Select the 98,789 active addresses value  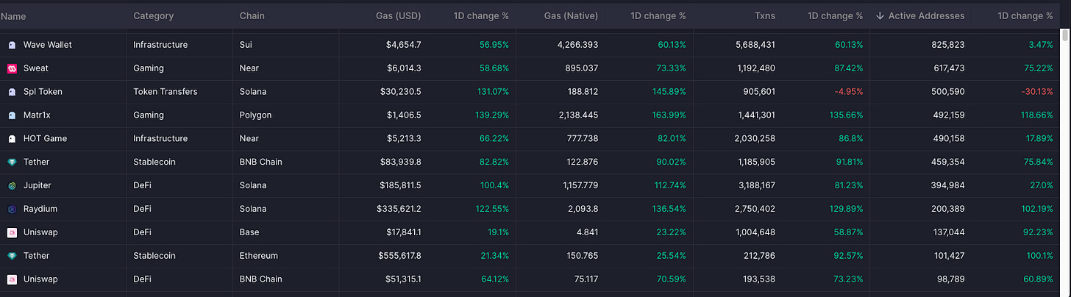click(x=950, y=279)
